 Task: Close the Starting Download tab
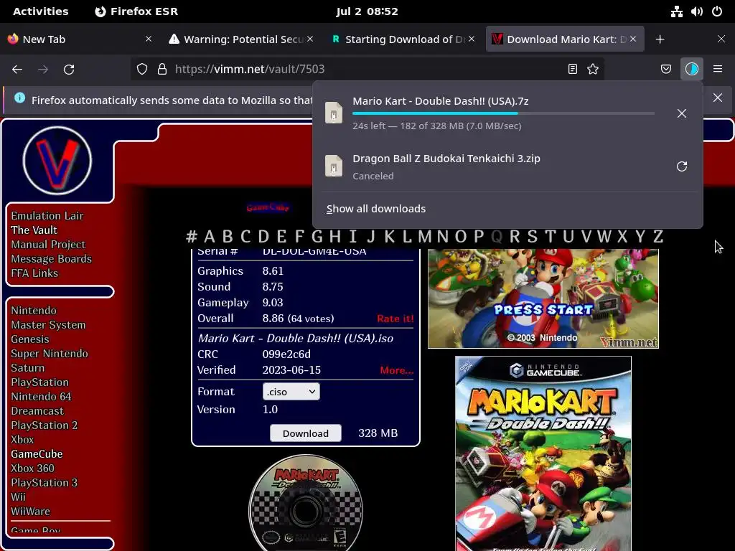pyautogui.click(x=472, y=39)
